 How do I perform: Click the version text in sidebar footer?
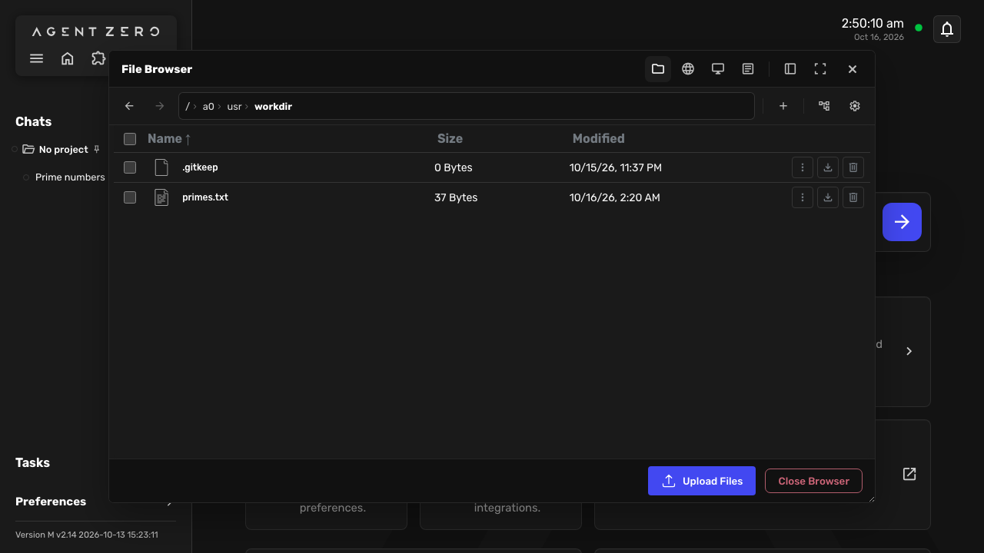(87, 535)
